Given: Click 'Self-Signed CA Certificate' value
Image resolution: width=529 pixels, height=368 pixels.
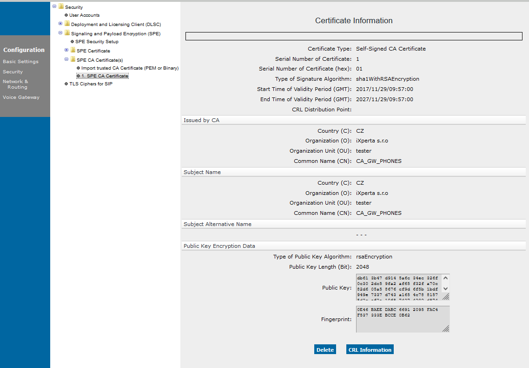Looking at the screenshot, I should [390, 49].
